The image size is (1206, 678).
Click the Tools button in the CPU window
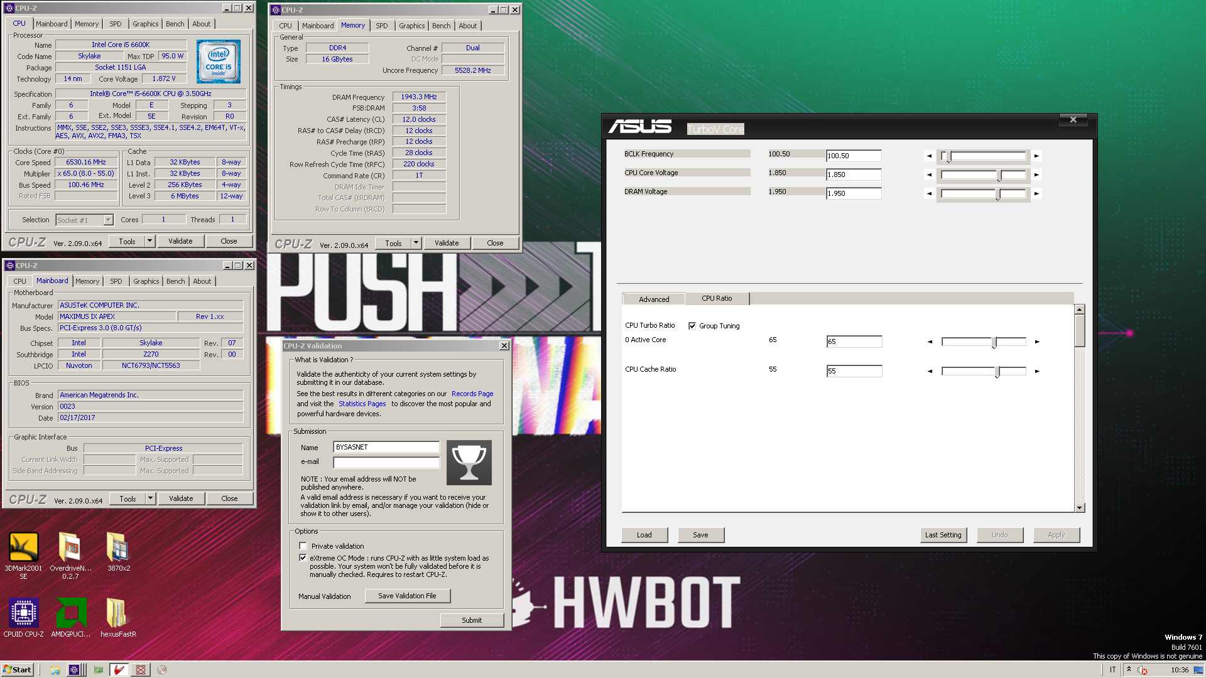coord(127,241)
